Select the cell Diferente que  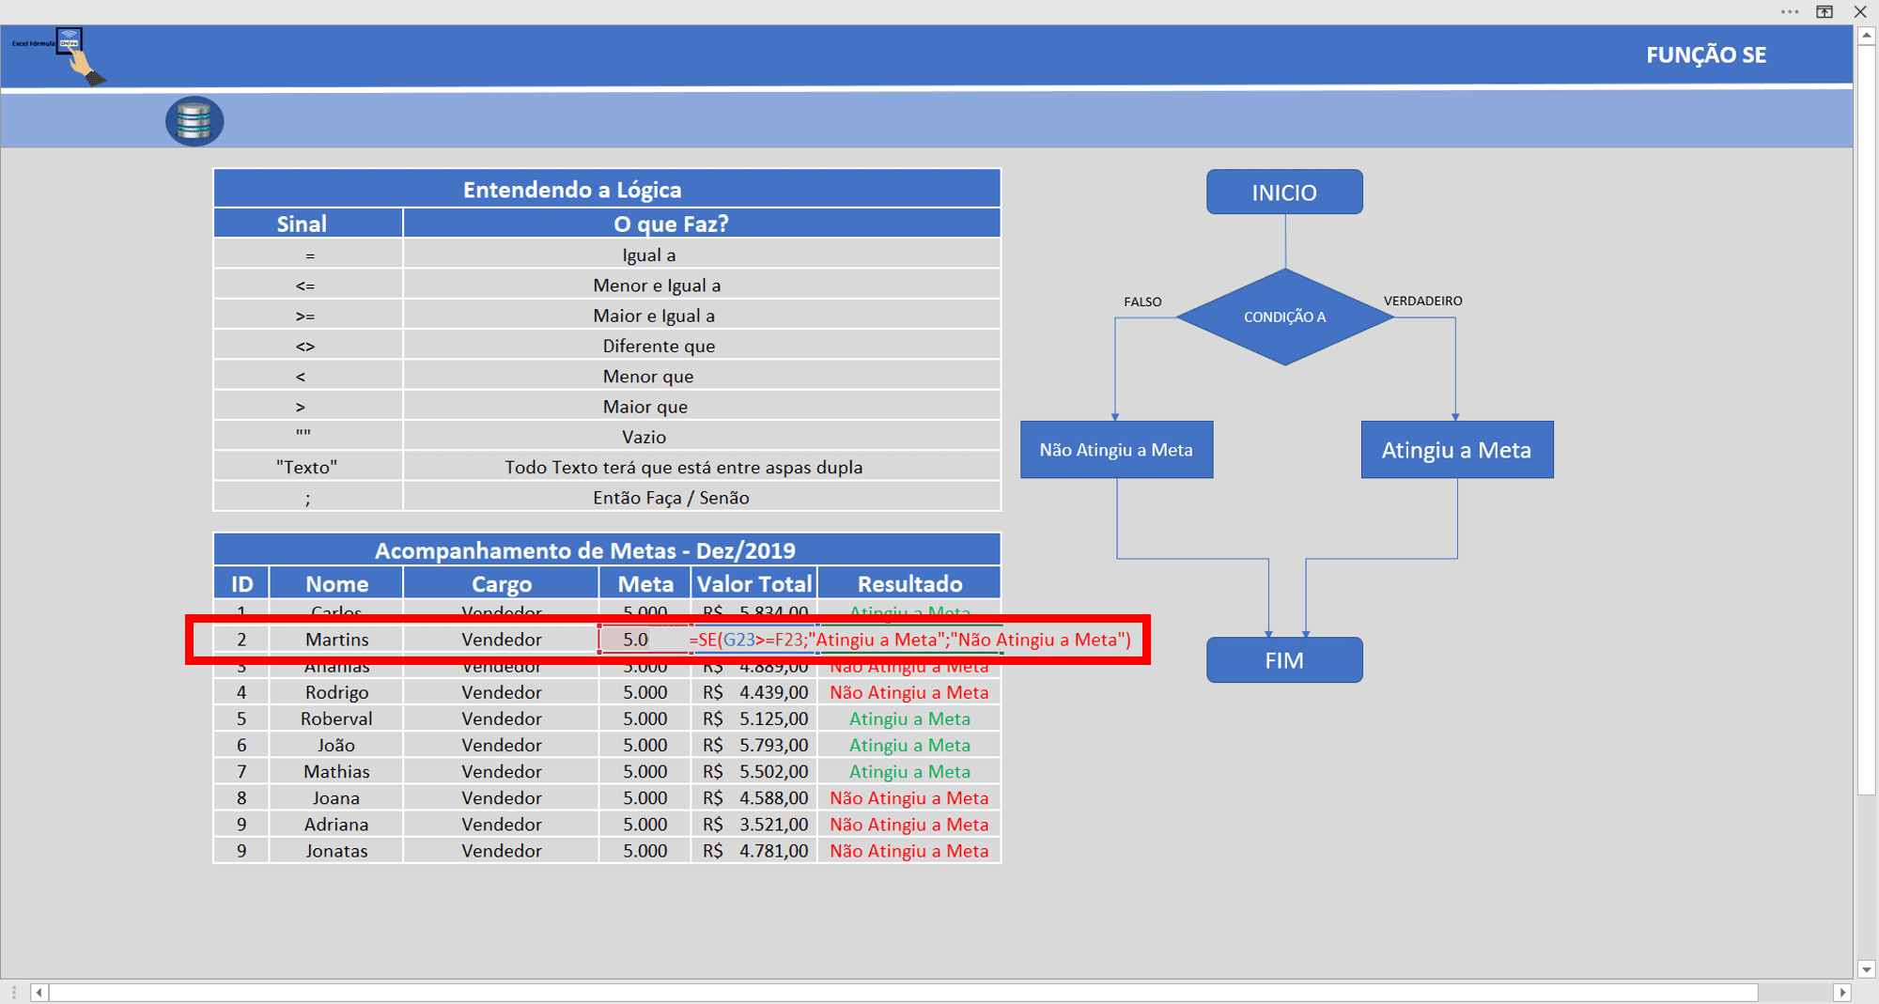tap(702, 346)
